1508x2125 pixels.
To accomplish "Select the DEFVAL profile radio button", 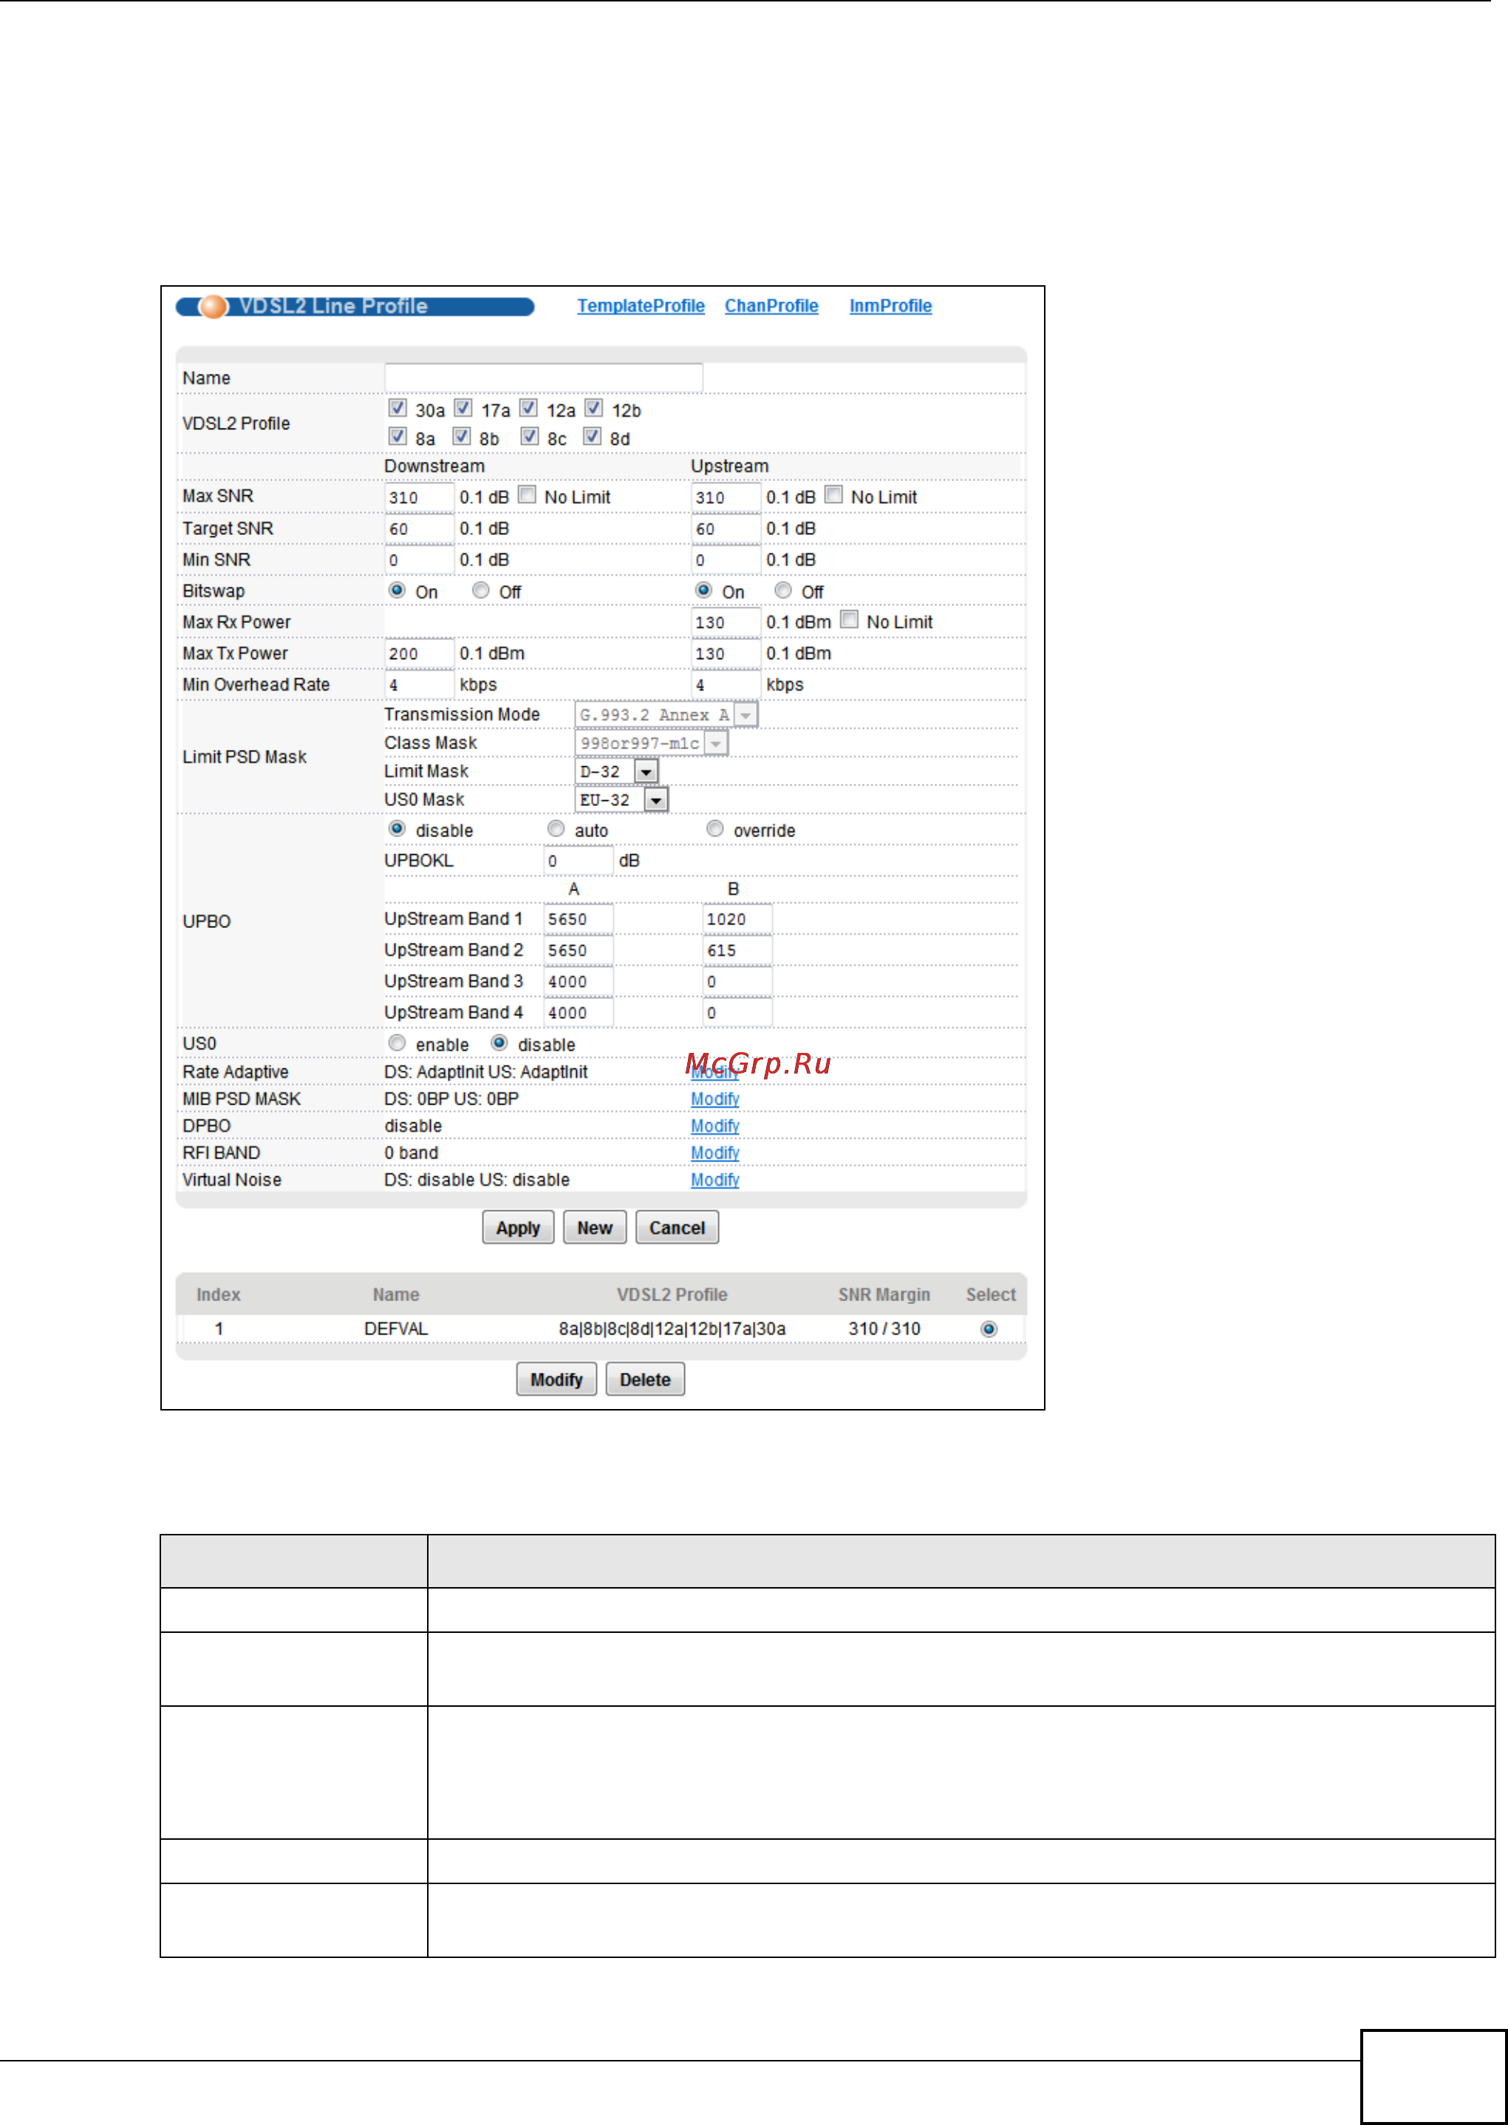I will coord(989,1329).
